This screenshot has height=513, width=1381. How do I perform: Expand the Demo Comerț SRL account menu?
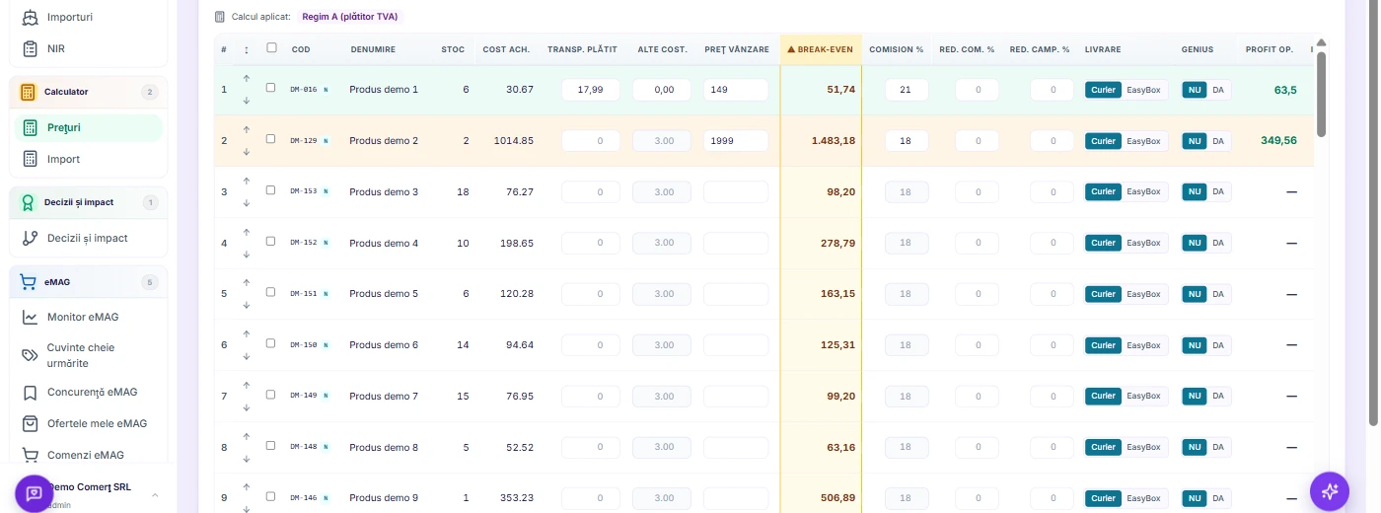pos(155,493)
